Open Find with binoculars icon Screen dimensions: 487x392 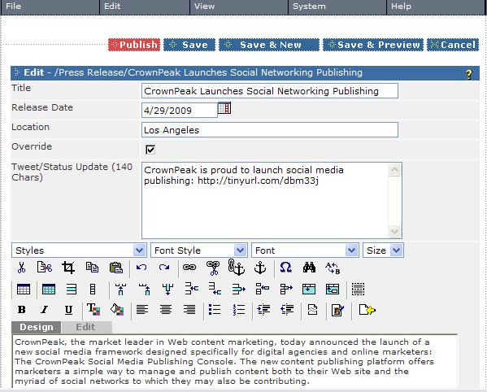(309, 268)
